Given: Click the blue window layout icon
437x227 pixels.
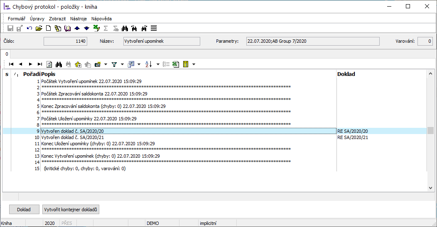Looking at the screenshot, I should (x=131, y=64).
